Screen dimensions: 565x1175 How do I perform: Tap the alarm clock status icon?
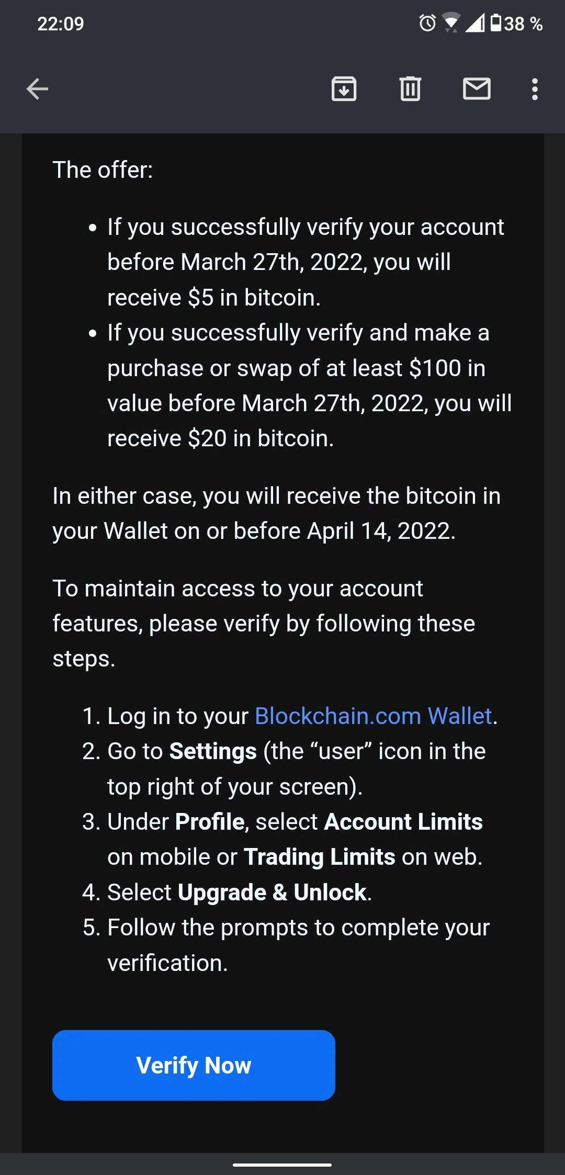tap(427, 23)
